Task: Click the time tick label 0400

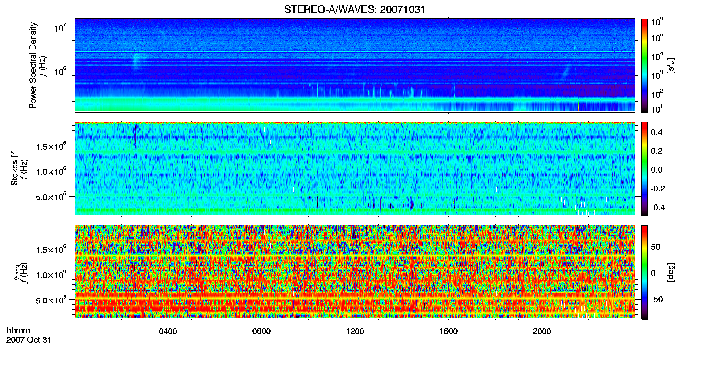Action: click(x=168, y=331)
